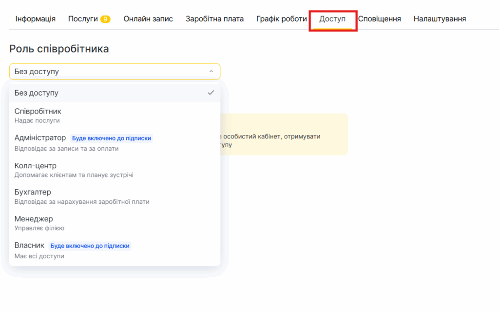Click the yellow 9 badge on Послуги
The width and height of the screenshot is (499, 311).
105,19
